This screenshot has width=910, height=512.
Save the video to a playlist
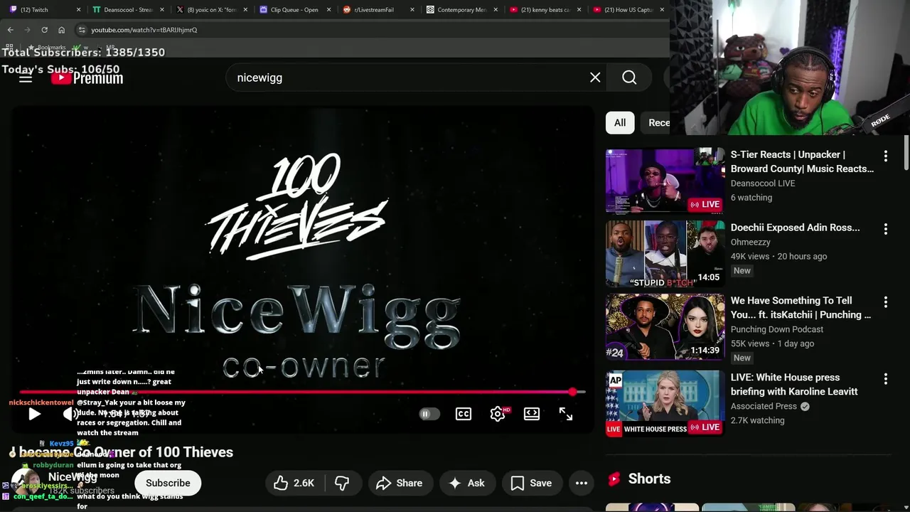531,483
